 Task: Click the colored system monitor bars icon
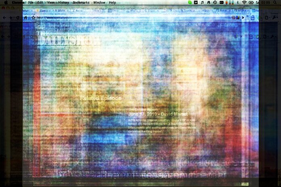click(230, 2)
